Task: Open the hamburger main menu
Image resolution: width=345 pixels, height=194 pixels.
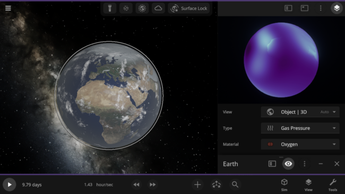Action: (8, 8)
